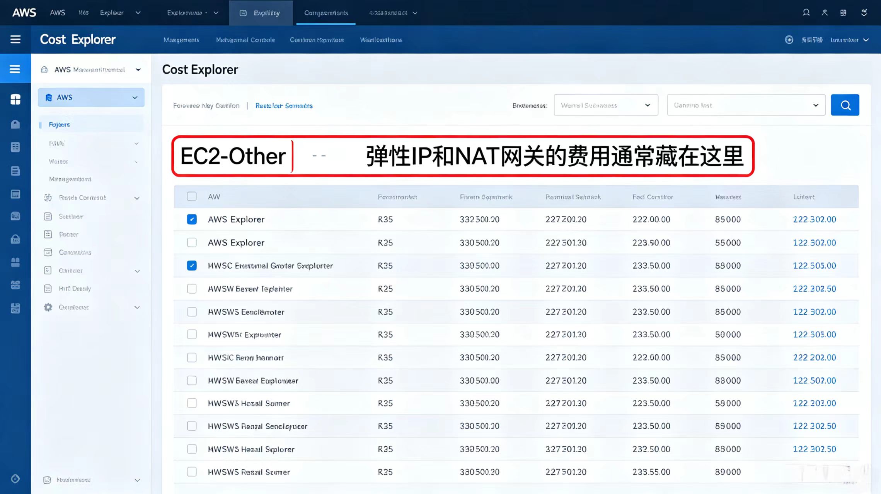Viewport: 881px width, 494px height.
Task: Click the gear icon beside Cawlieast
Action: point(48,307)
